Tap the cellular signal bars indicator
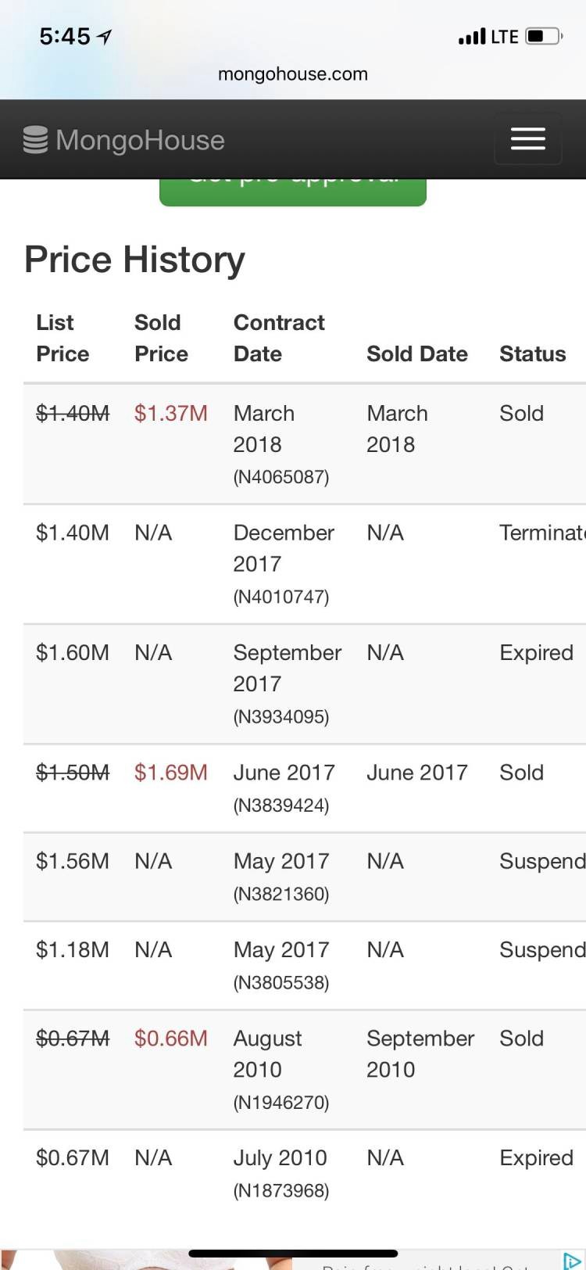 (472, 37)
